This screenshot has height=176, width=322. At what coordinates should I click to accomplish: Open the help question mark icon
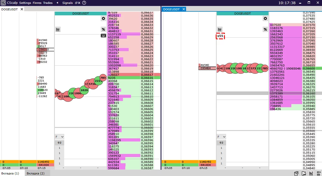(x=84, y=3)
